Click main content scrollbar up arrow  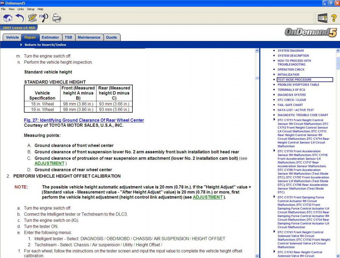(x=257, y=51)
